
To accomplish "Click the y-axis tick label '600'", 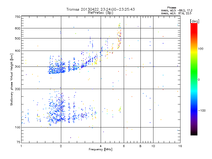I will tap(17, 28).
